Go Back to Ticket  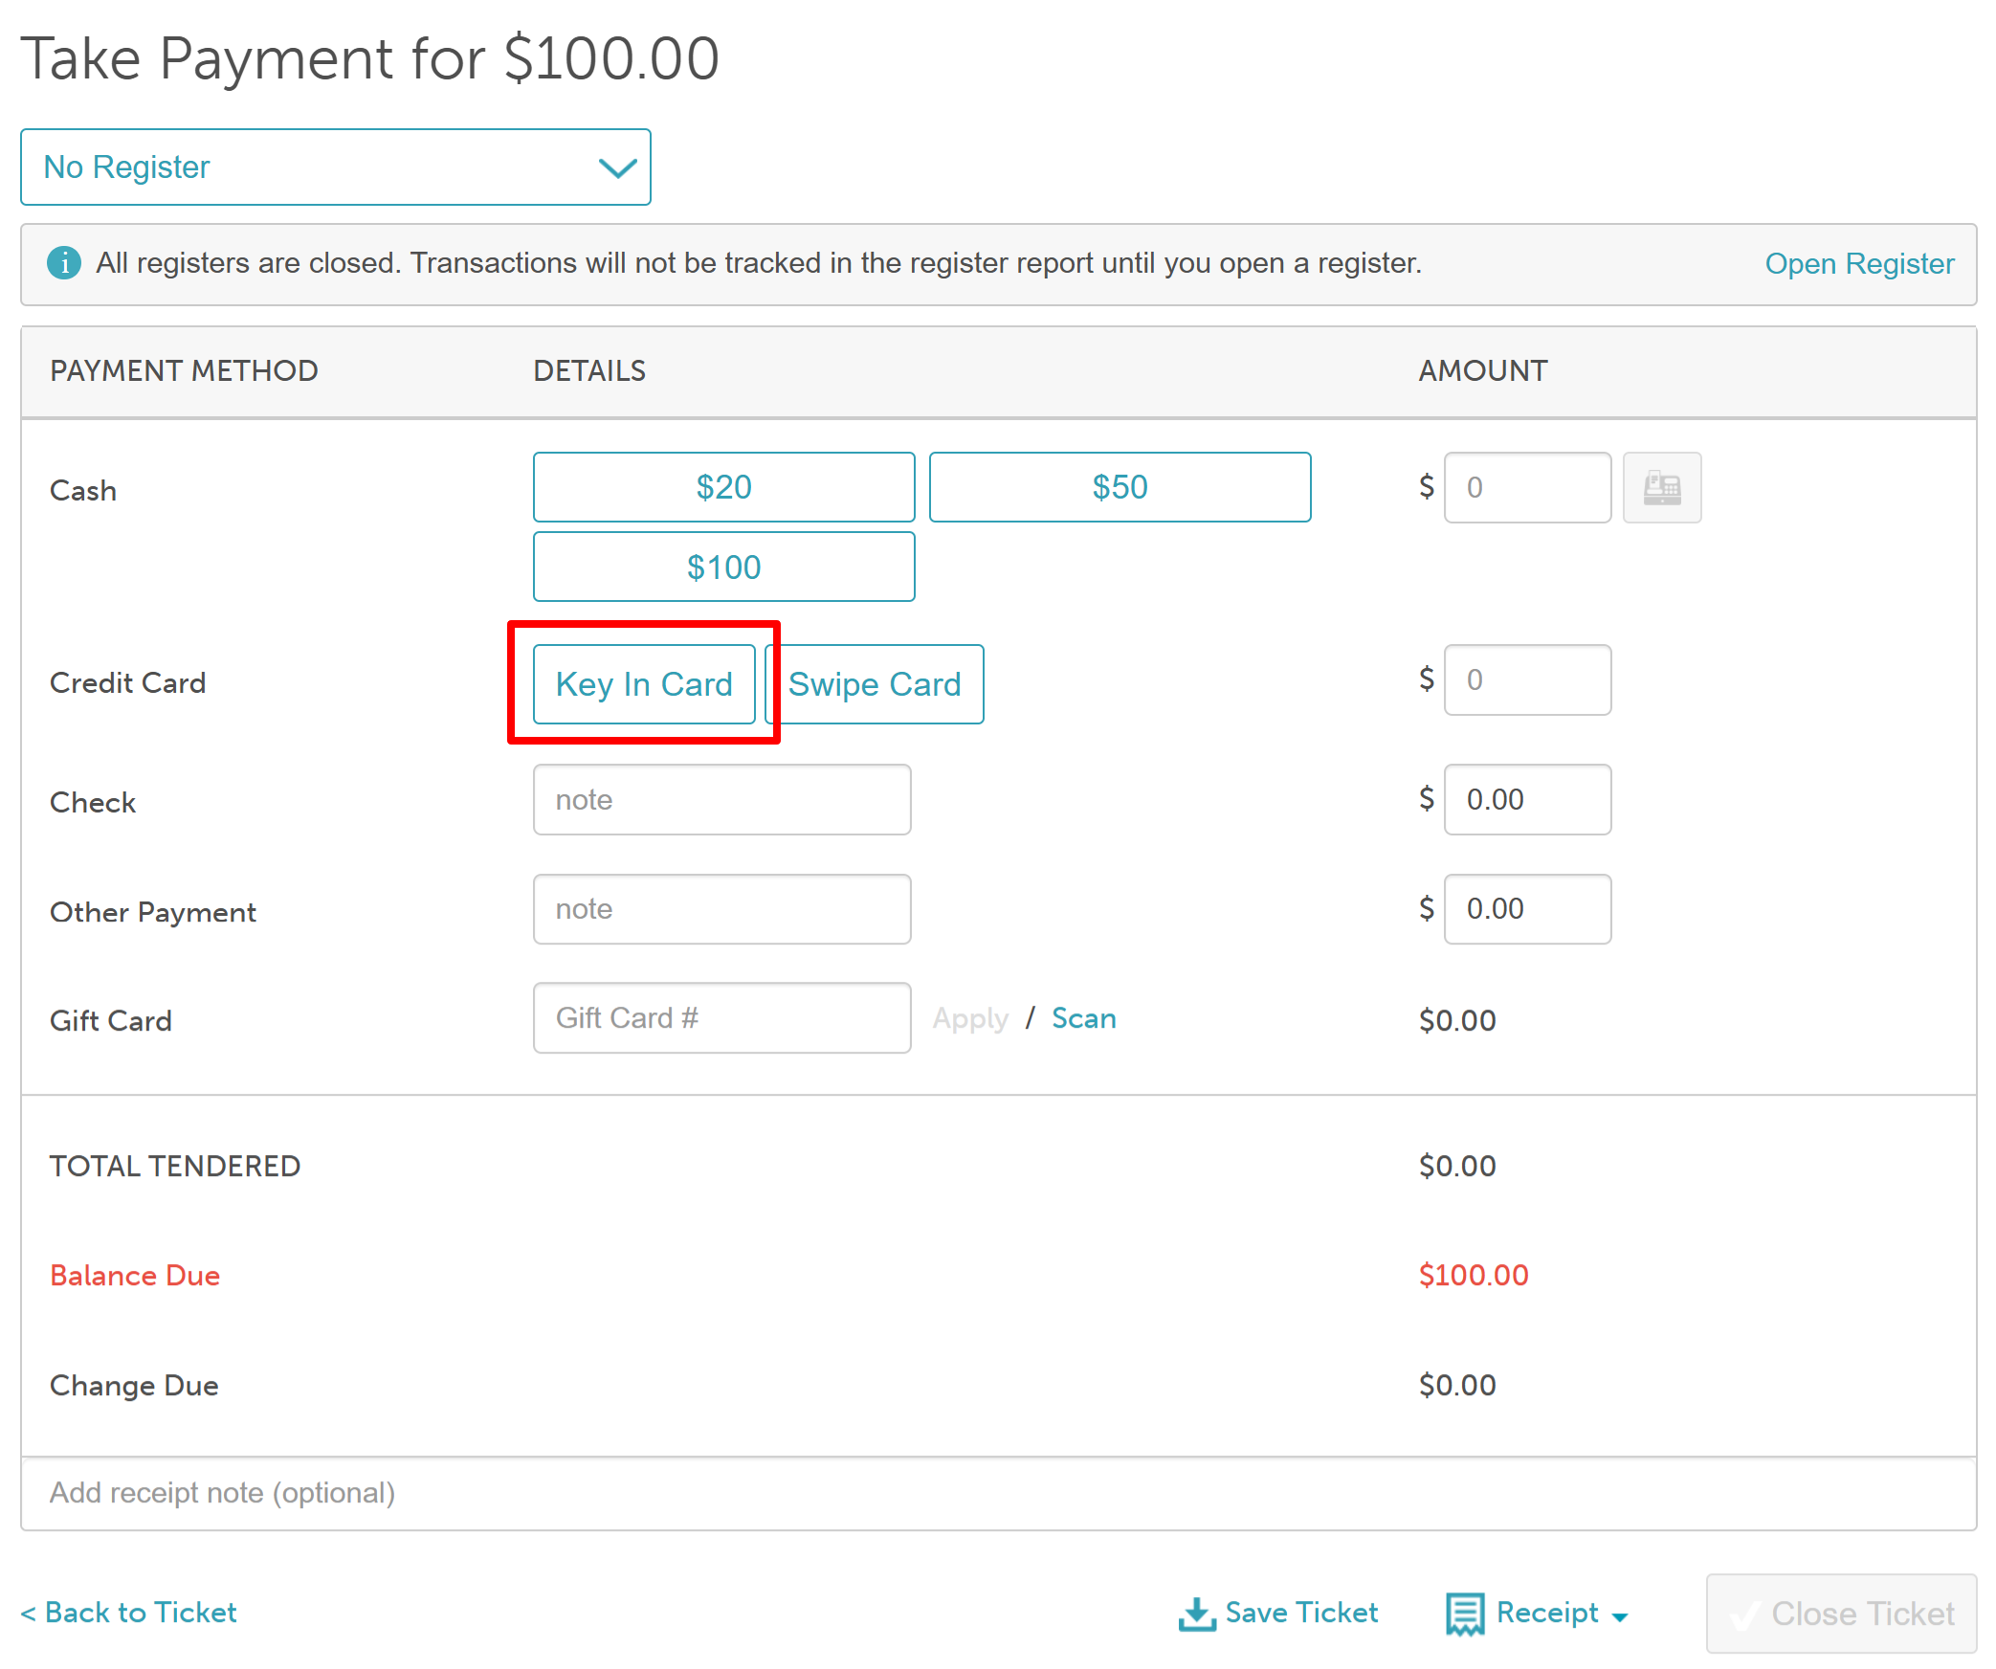pyautogui.click(x=129, y=1613)
